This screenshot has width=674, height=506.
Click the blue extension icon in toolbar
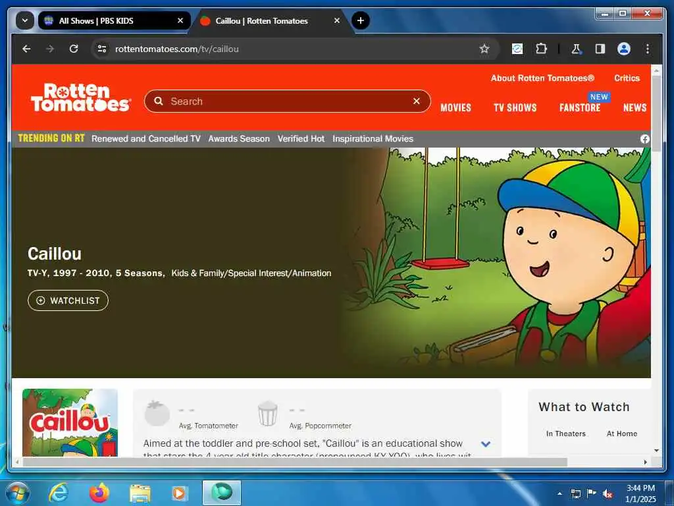click(517, 49)
